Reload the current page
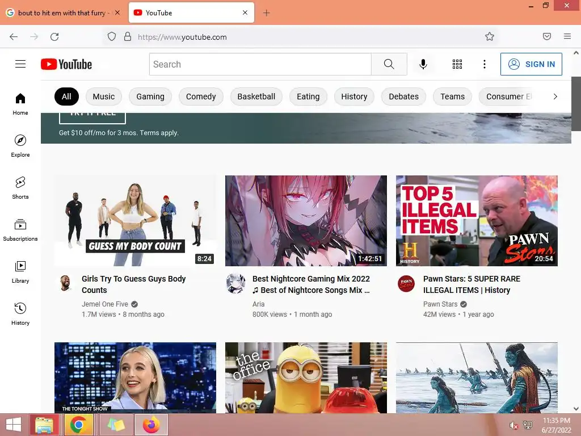The width and height of the screenshot is (581, 436). [x=54, y=37]
